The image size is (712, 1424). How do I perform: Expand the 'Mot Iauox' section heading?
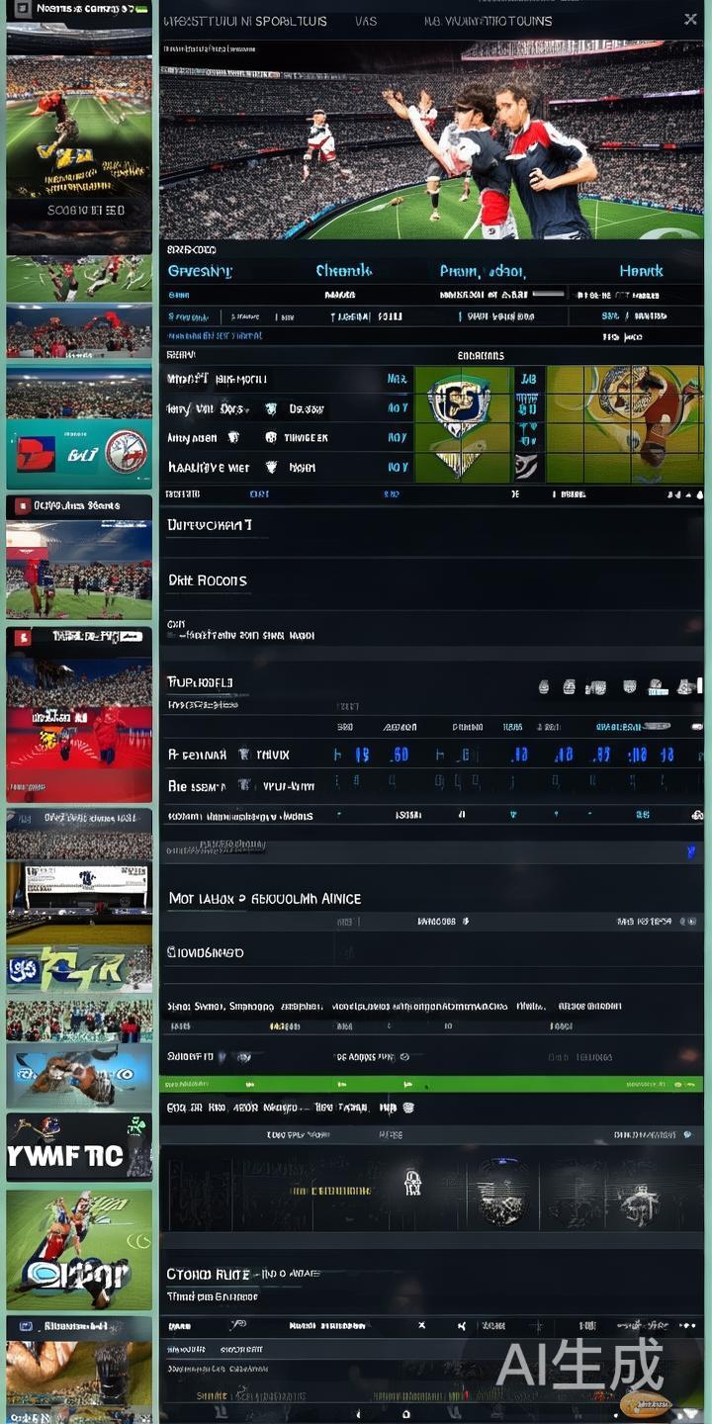pyautogui.click(x=264, y=898)
